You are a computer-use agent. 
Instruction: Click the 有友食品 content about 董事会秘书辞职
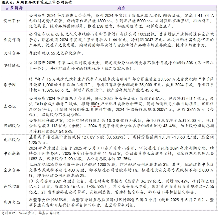click(x=121, y=202)
